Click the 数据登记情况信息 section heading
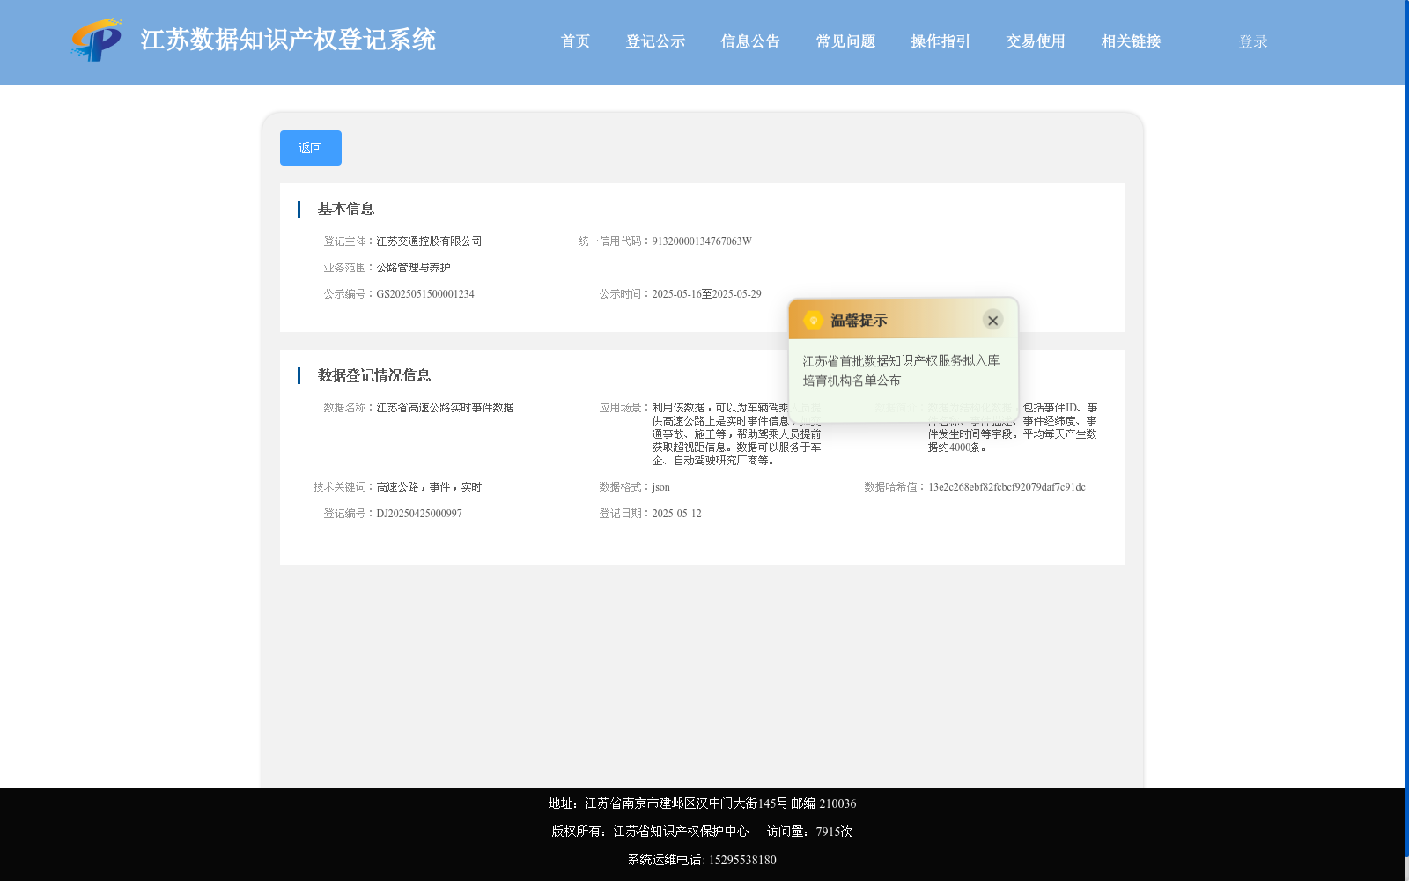 coord(374,375)
